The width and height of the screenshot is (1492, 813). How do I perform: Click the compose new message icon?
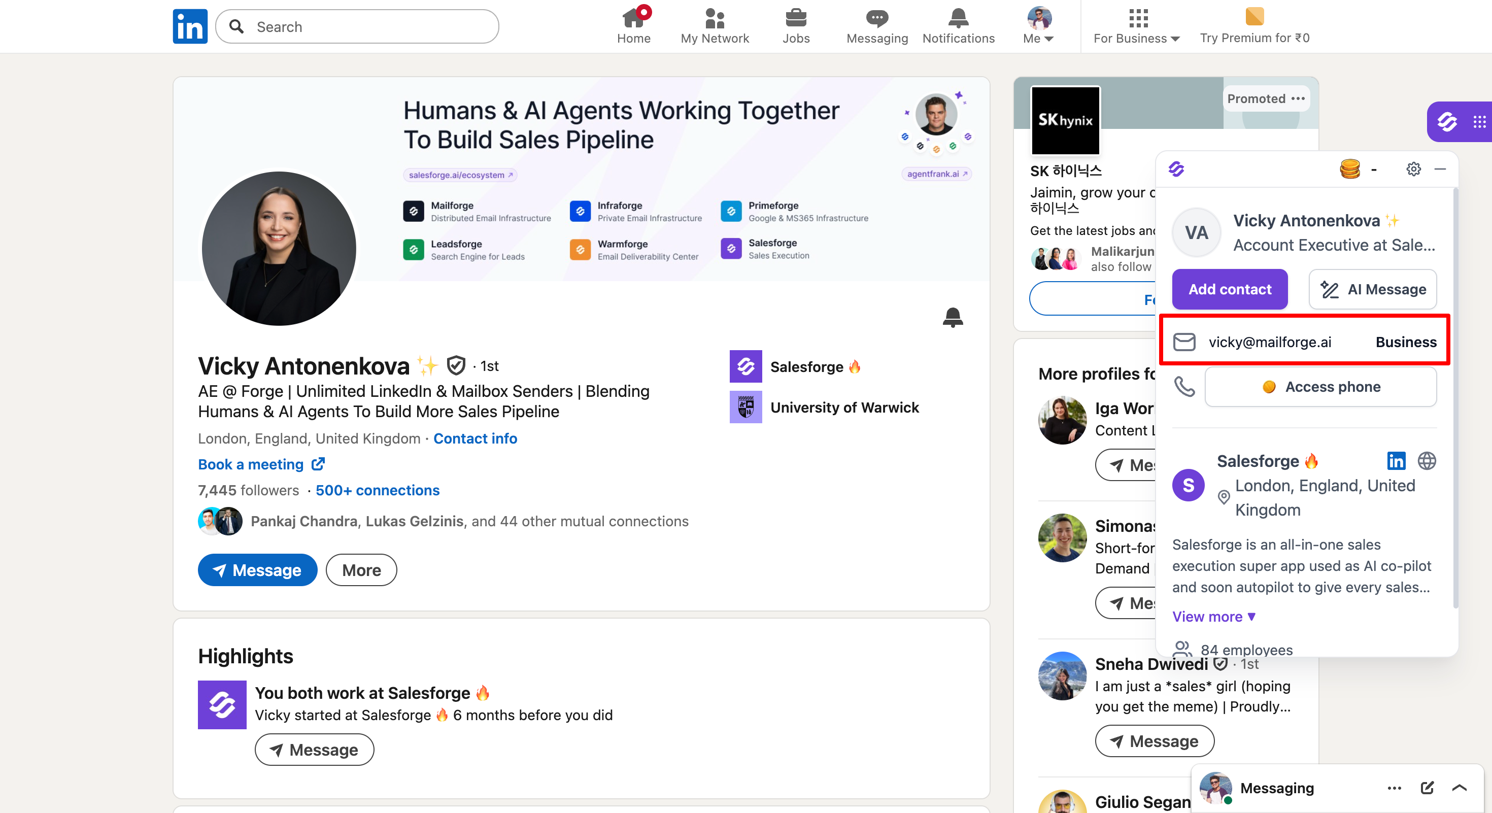click(x=1427, y=788)
